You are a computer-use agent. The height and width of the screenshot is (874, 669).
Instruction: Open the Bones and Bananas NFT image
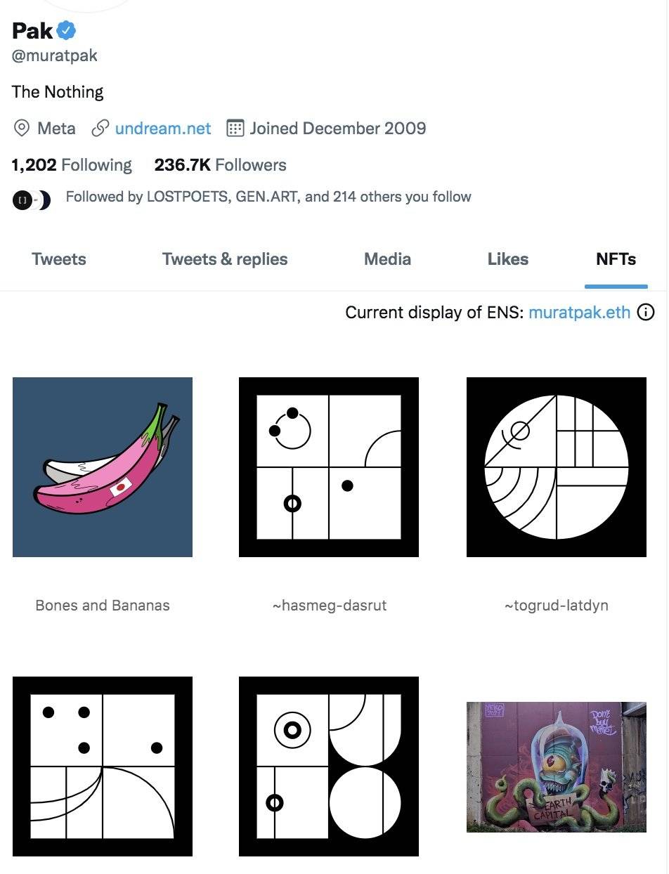coord(103,467)
